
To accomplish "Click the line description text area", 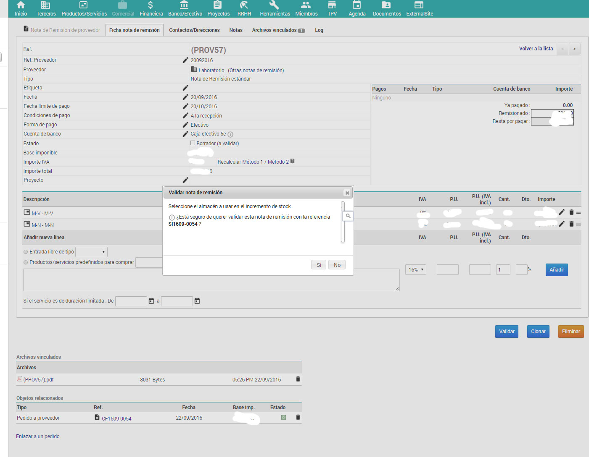I will pos(211,280).
